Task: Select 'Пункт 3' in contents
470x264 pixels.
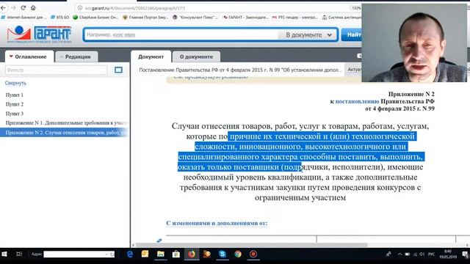Action: (x=15, y=114)
